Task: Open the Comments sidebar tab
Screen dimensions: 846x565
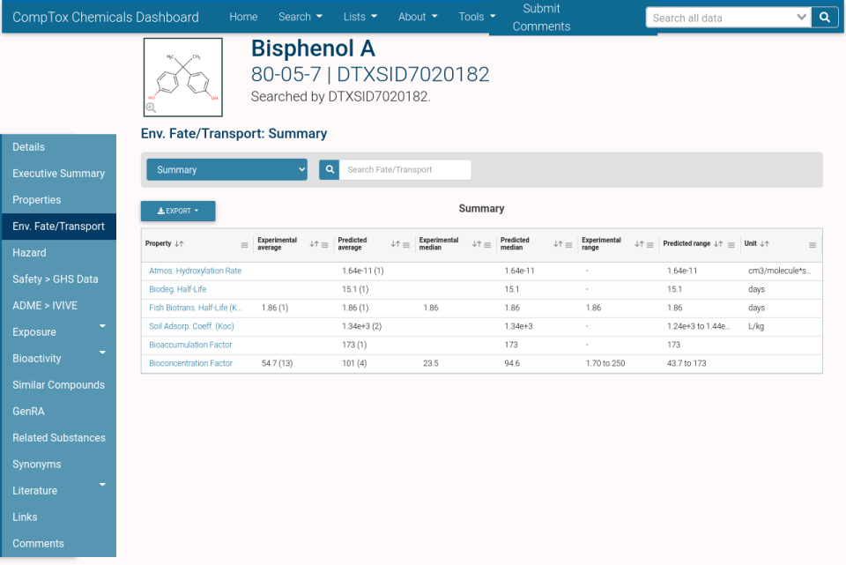Action: (58, 544)
